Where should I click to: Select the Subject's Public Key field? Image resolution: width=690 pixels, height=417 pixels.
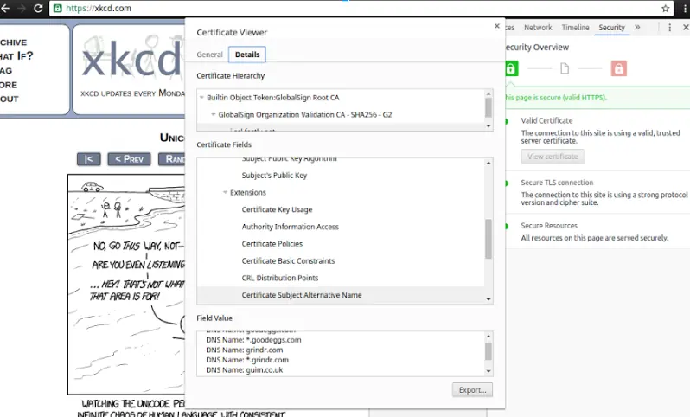tap(274, 176)
